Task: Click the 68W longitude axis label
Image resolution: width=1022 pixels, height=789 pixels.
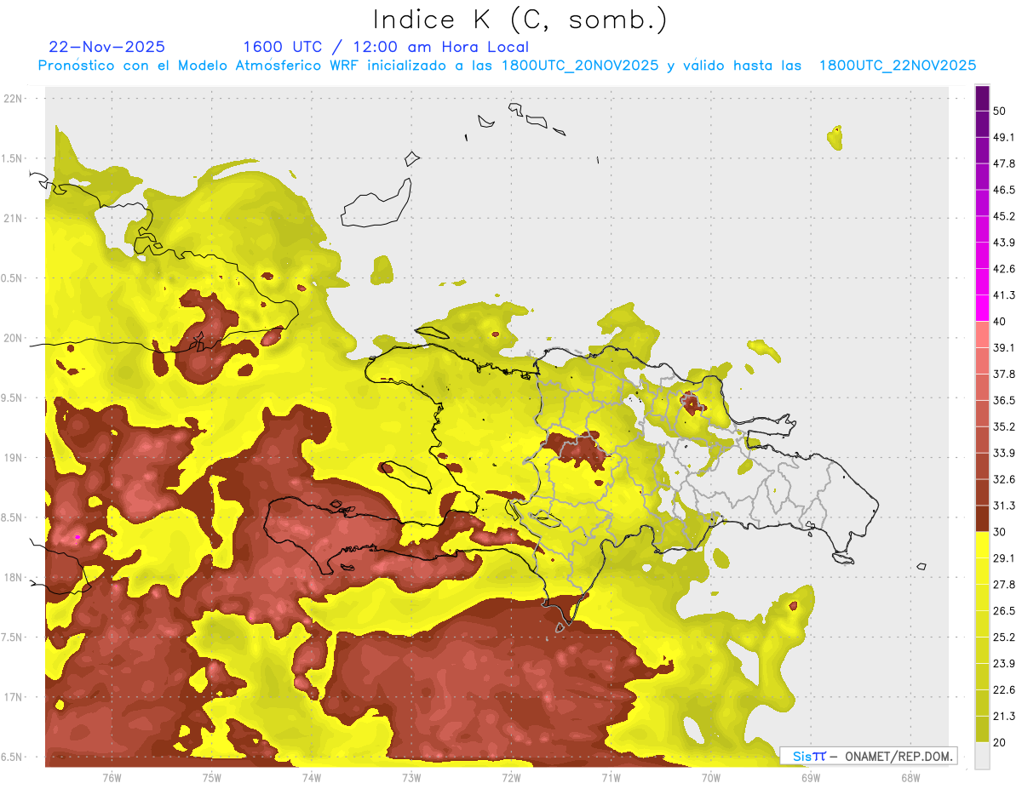Action: point(910,778)
